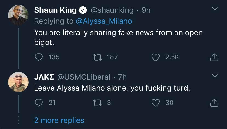Click the 7h timestamp on JAKE's tweet
Image resolution: width=227 pixels, height=129 pixels.
[x=122, y=77]
